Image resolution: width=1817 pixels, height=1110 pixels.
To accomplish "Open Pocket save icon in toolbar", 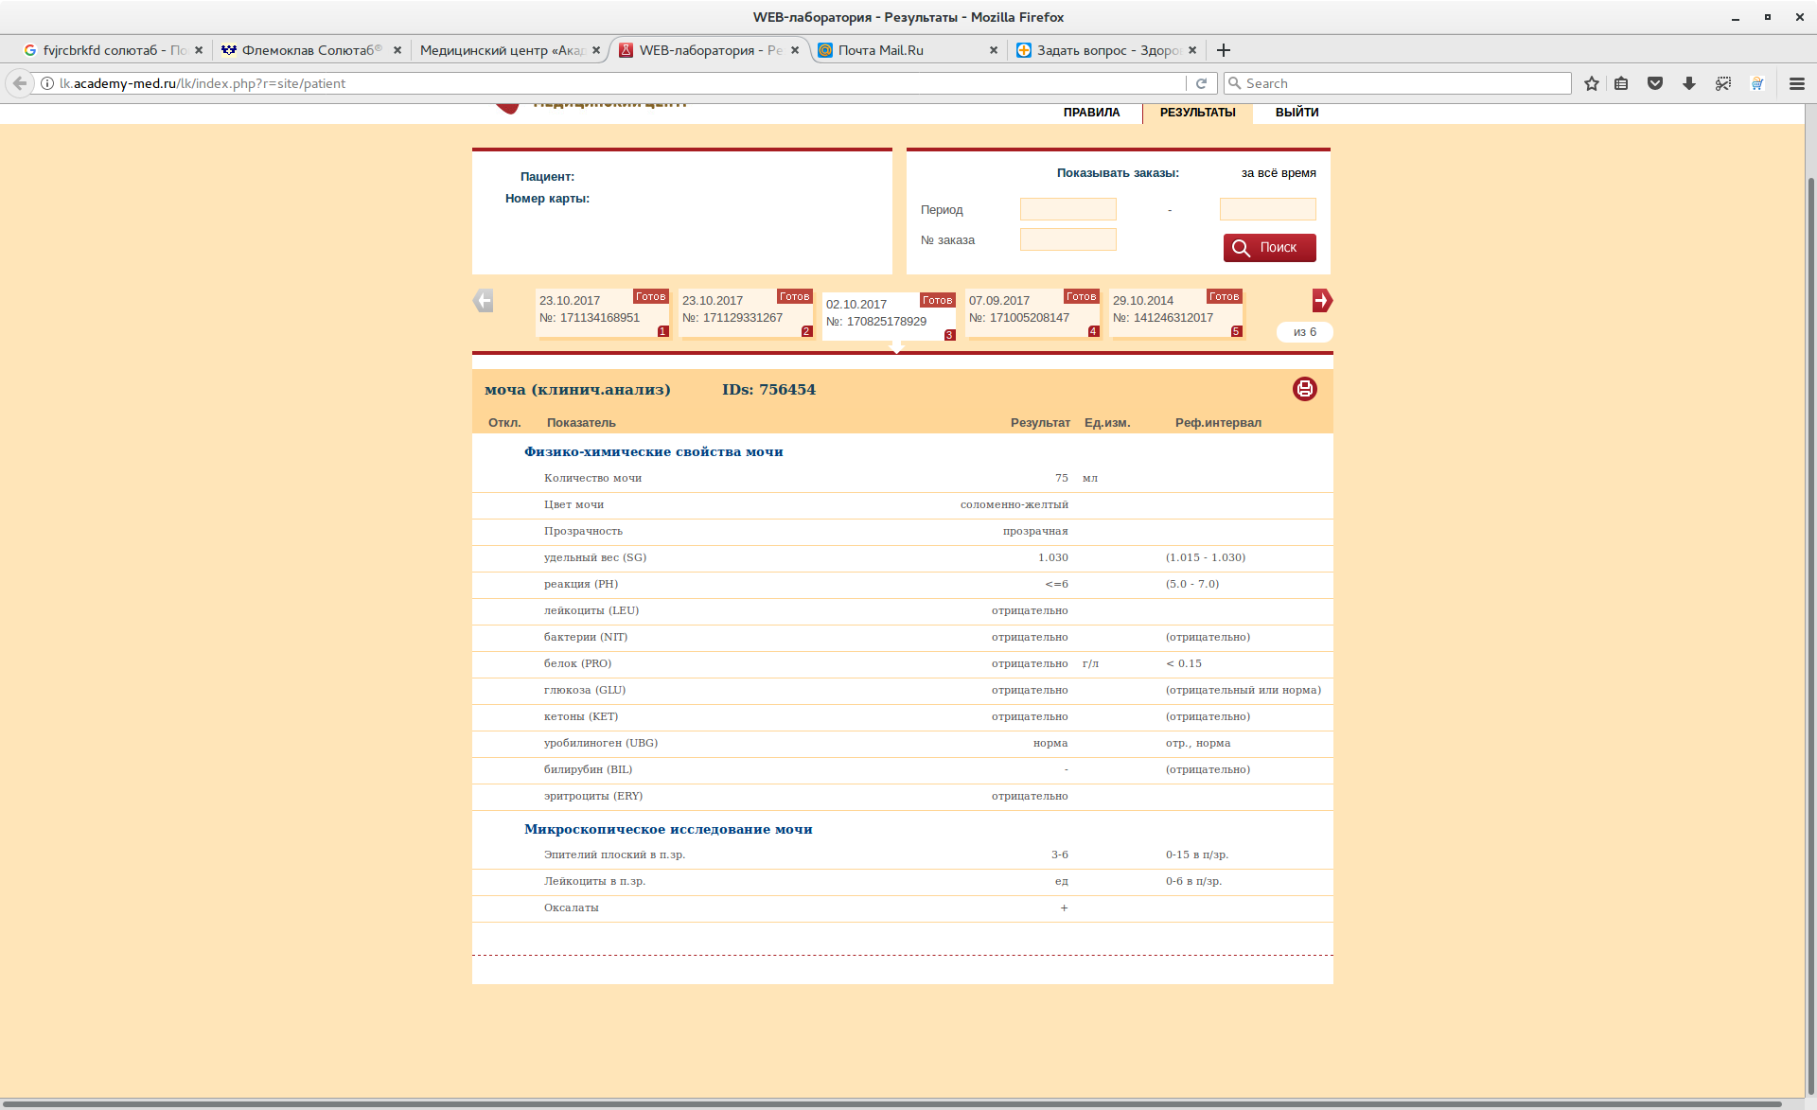I will pyautogui.click(x=1655, y=83).
